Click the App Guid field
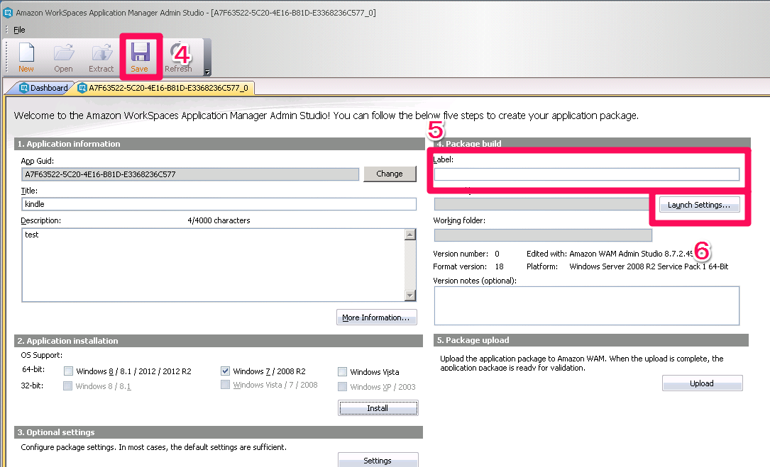This screenshot has height=467, width=770. coord(190,174)
